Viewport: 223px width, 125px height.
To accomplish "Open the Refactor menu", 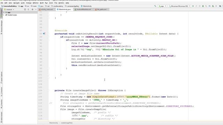I will (36, 3).
